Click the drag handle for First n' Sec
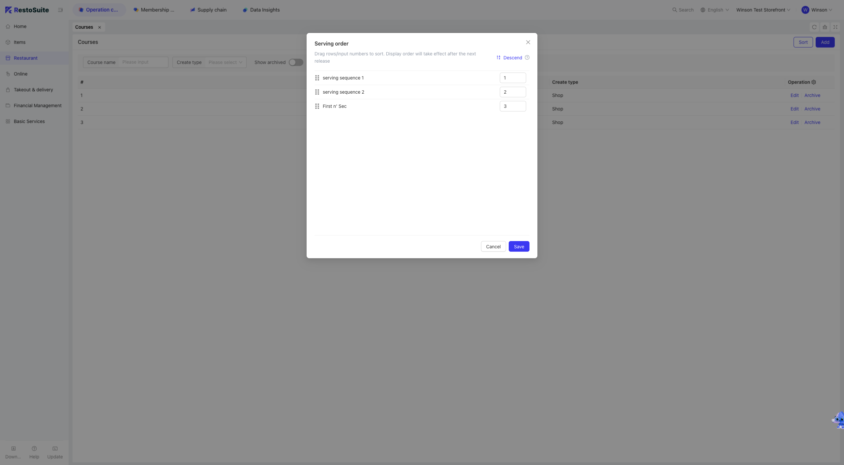The image size is (844, 465). pos(317,106)
